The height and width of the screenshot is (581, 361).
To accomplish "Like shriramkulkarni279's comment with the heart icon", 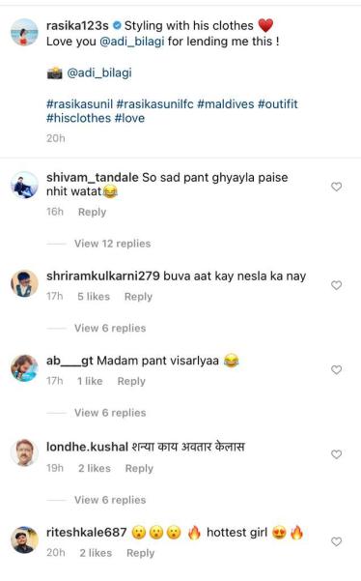I will (x=336, y=285).
